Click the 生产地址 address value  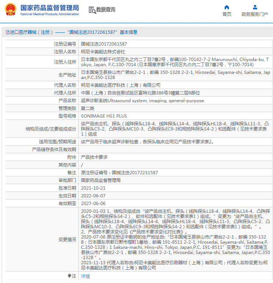pyautogui.click(x=175, y=75)
